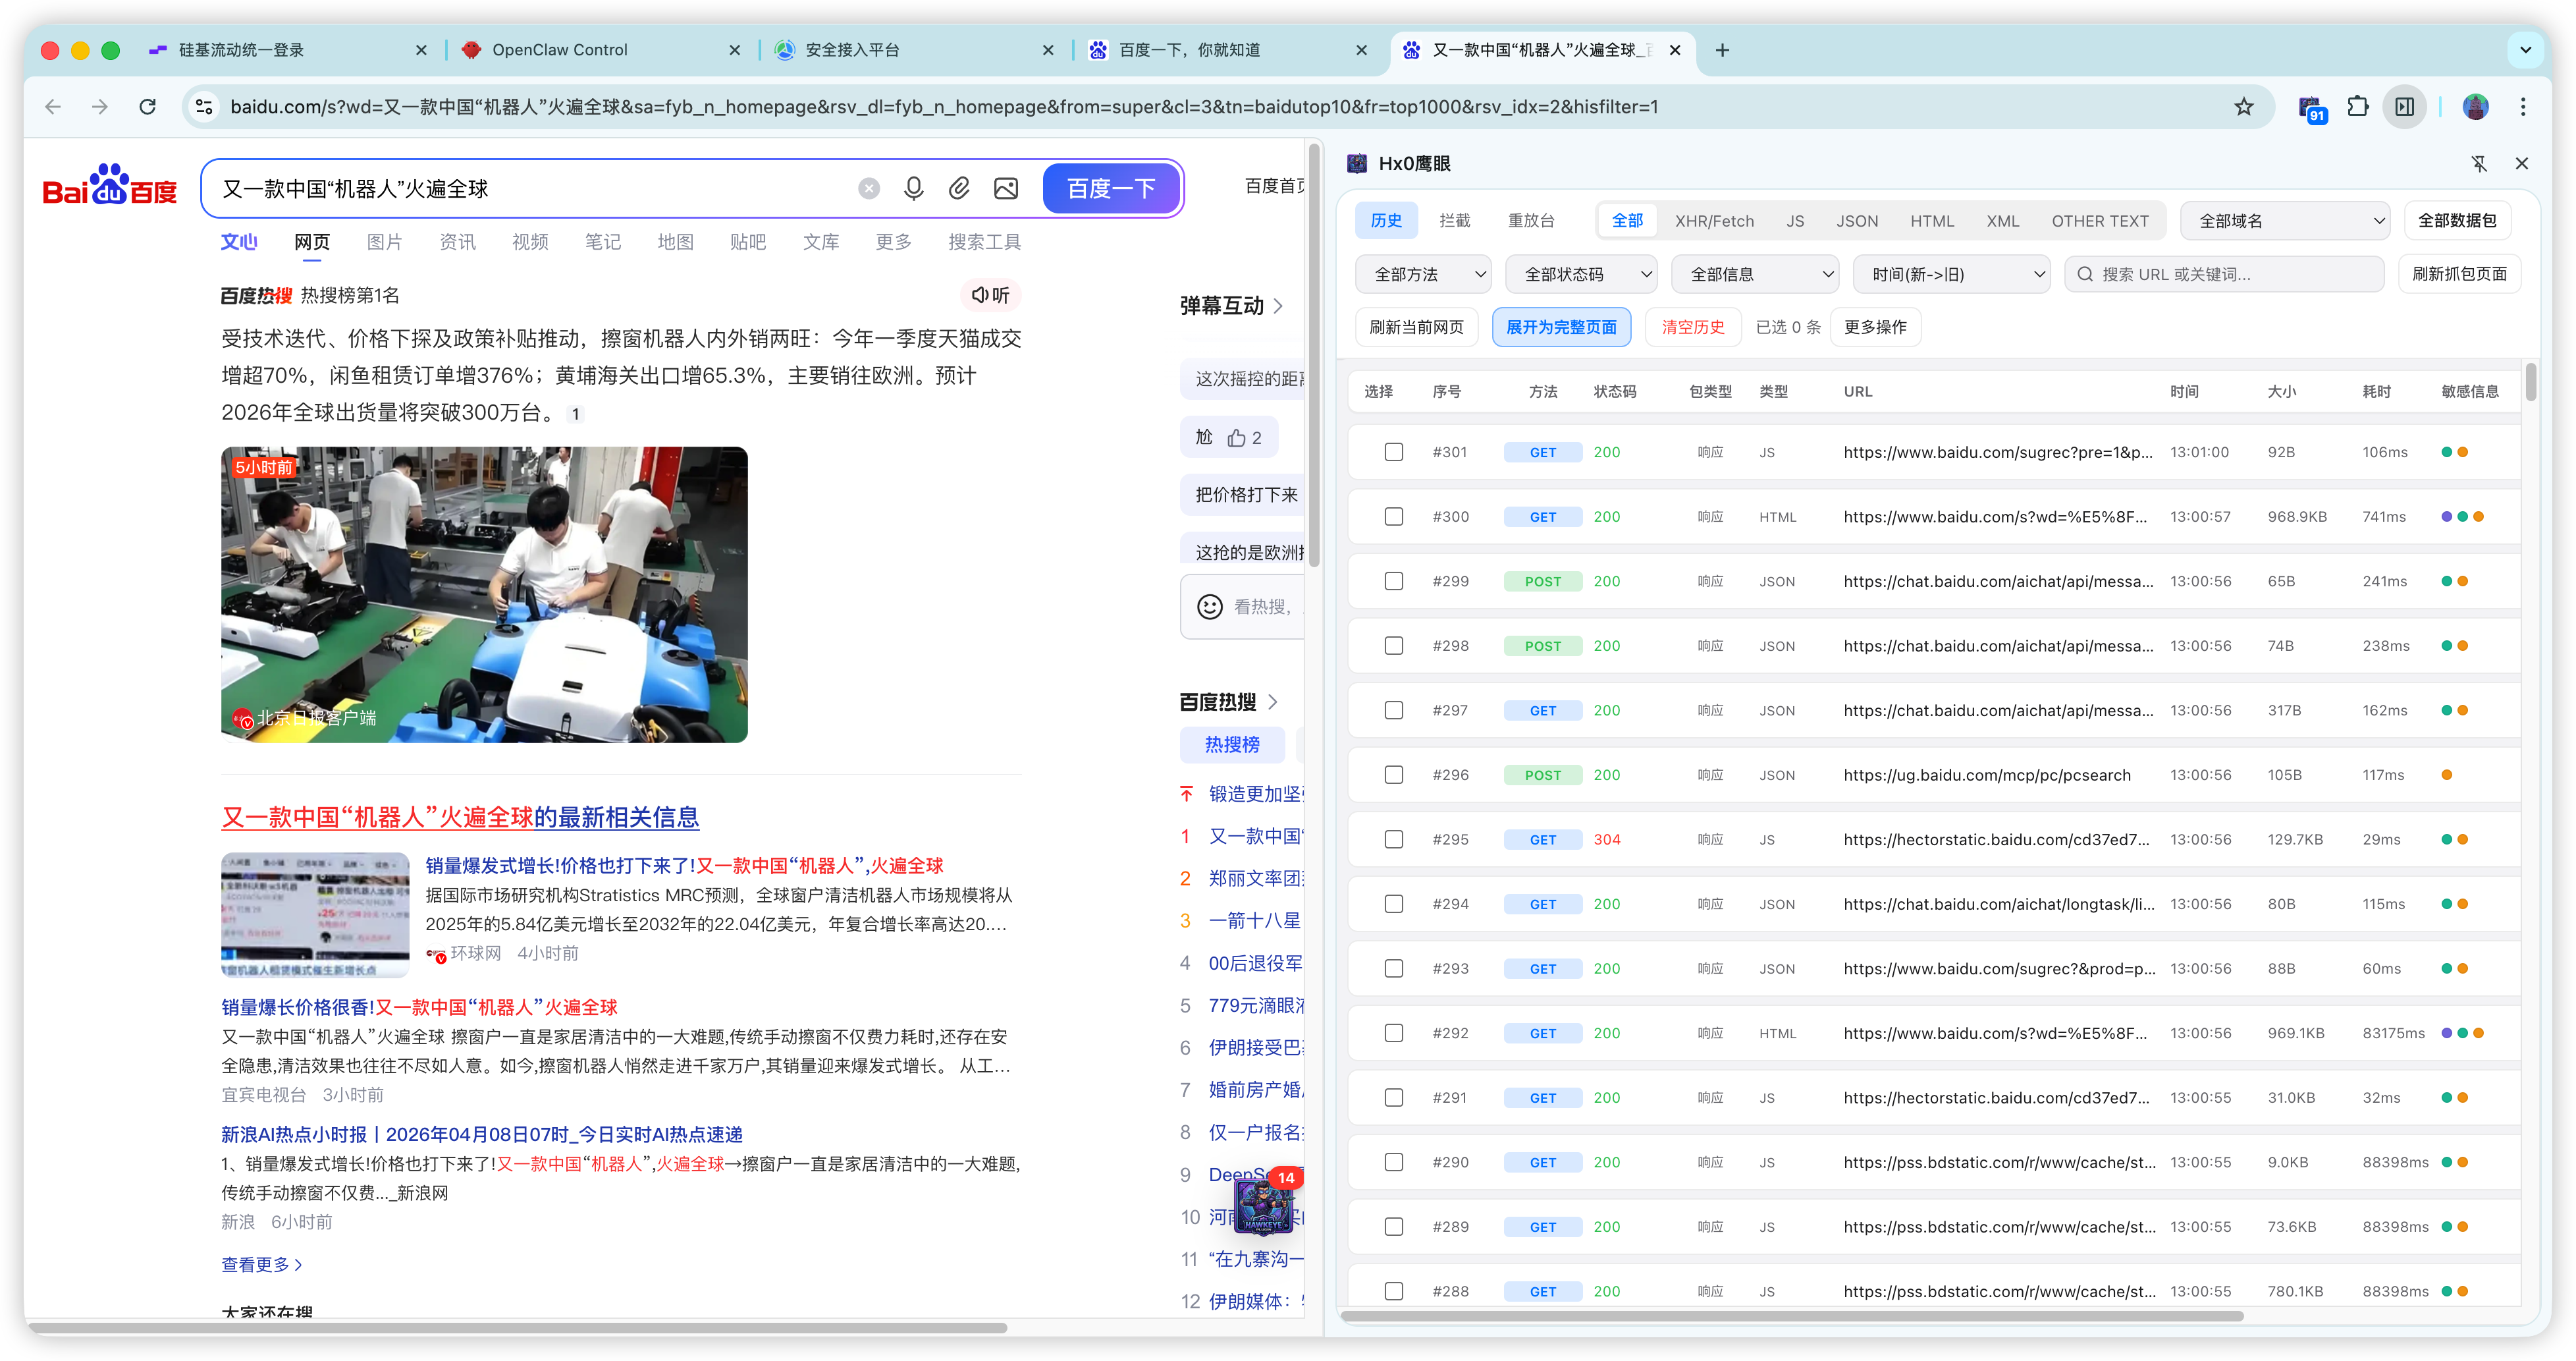Open the profile avatar in toolbar

(x=2476, y=107)
